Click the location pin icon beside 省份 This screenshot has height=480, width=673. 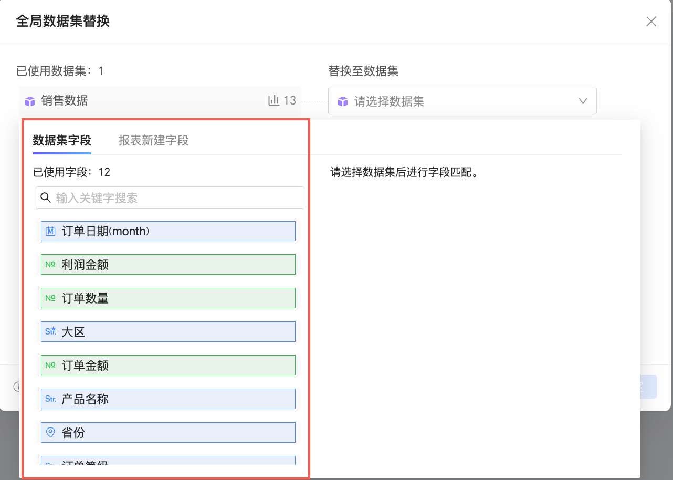coord(50,432)
